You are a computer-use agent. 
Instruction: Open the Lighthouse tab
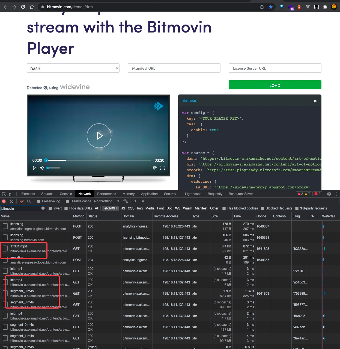coord(193,194)
